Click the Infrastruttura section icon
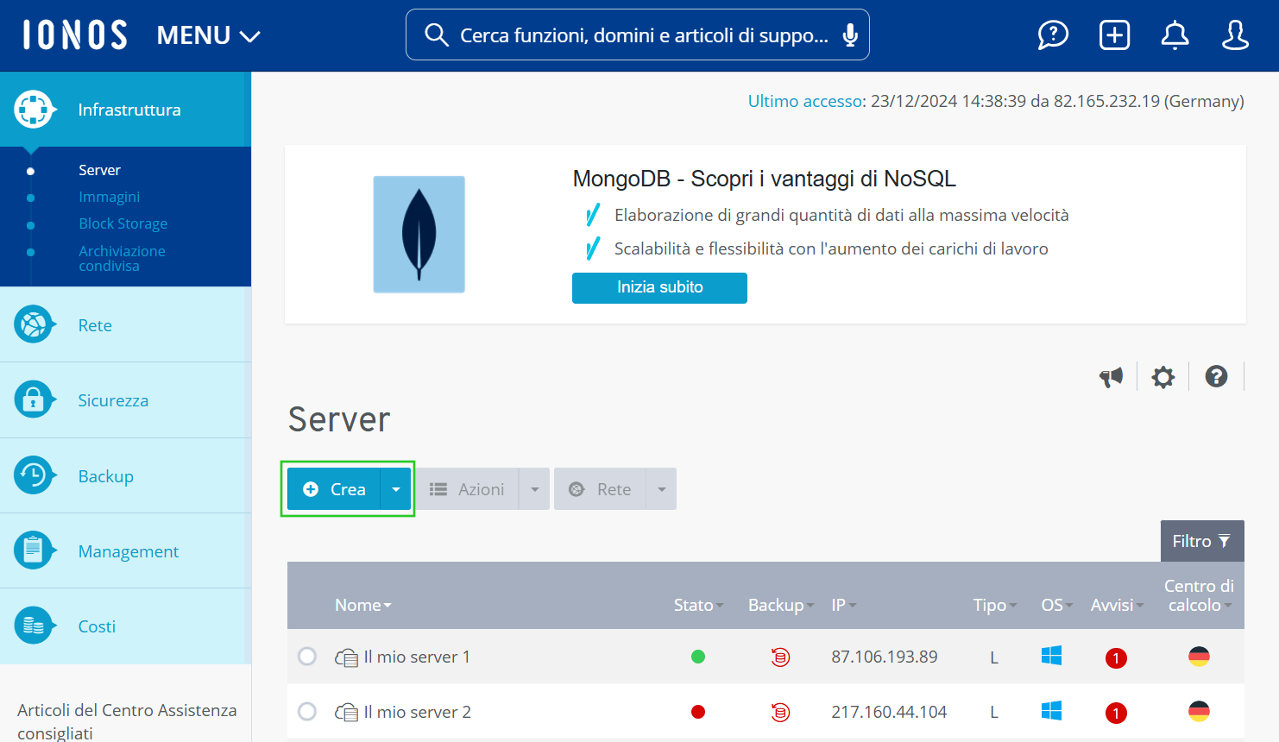This screenshot has height=742, width=1279. pos(34,110)
